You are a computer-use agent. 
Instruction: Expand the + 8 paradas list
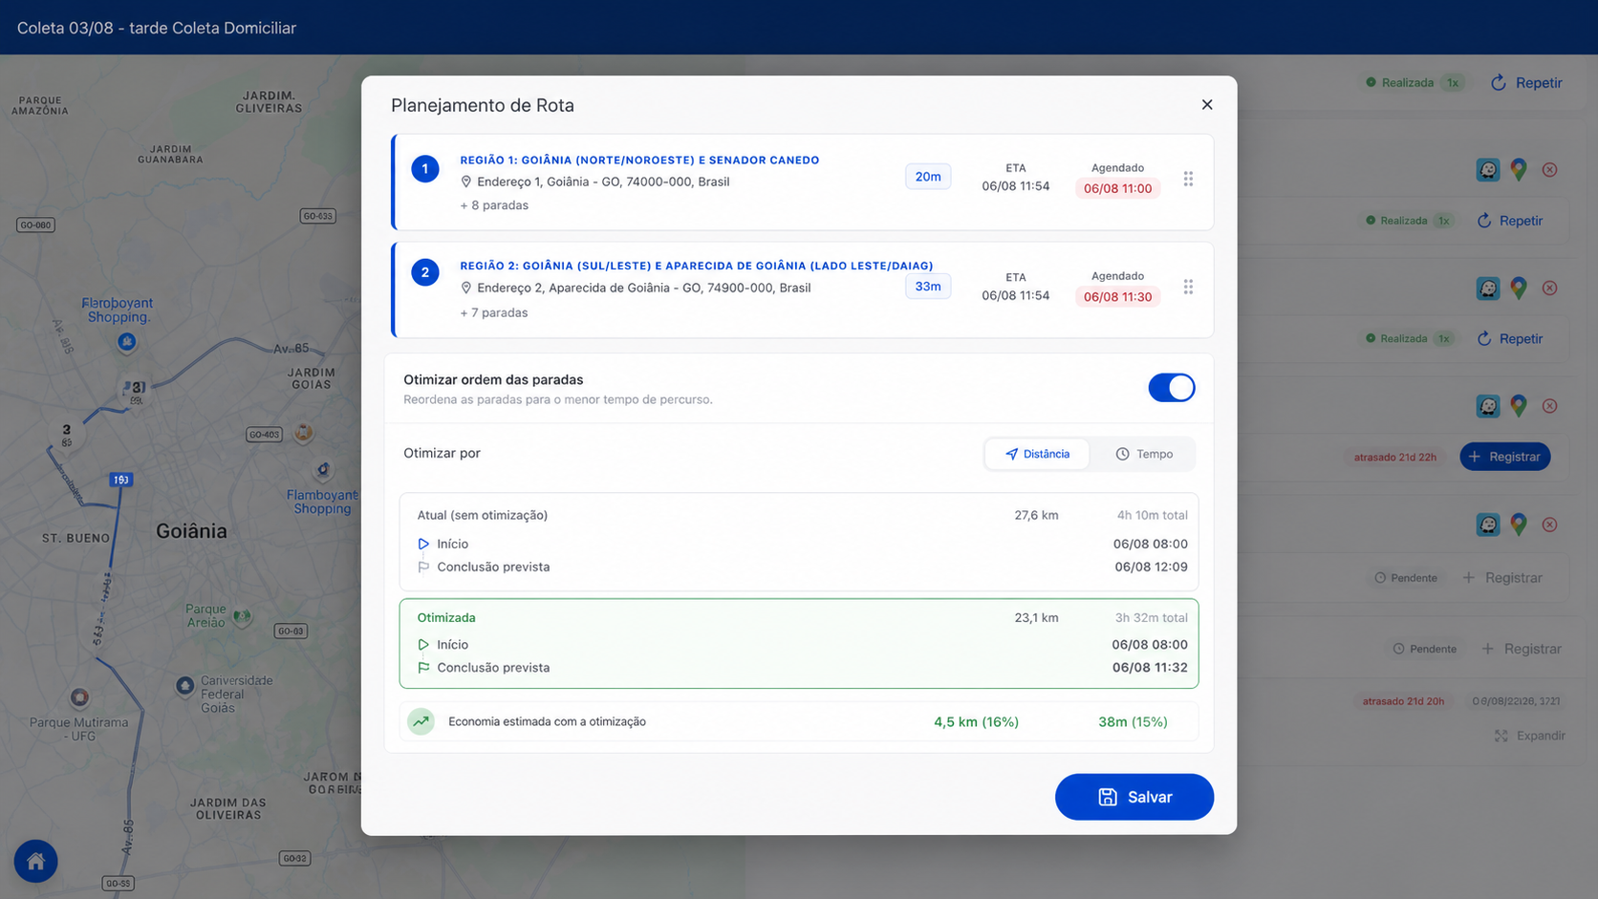[494, 205]
